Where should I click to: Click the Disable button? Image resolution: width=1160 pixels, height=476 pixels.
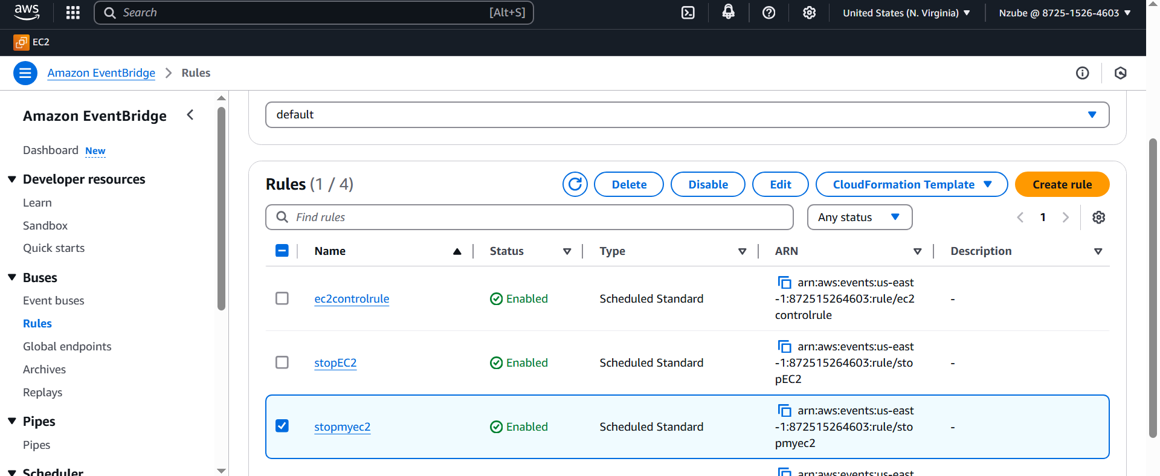click(708, 184)
